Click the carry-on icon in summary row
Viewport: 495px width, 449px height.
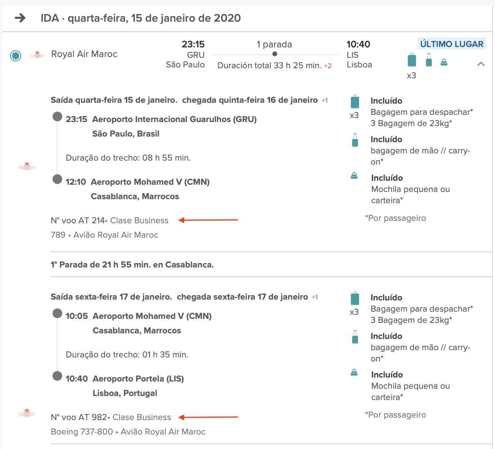[x=429, y=60]
